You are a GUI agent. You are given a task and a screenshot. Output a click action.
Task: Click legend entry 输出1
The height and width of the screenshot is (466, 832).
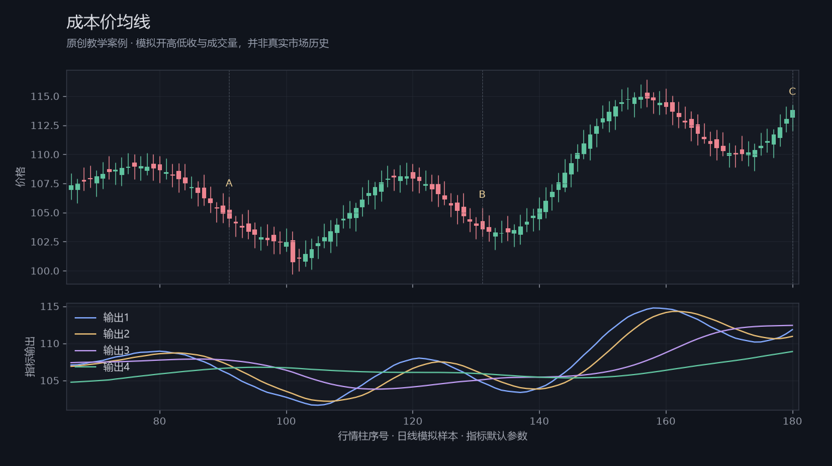(x=116, y=317)
